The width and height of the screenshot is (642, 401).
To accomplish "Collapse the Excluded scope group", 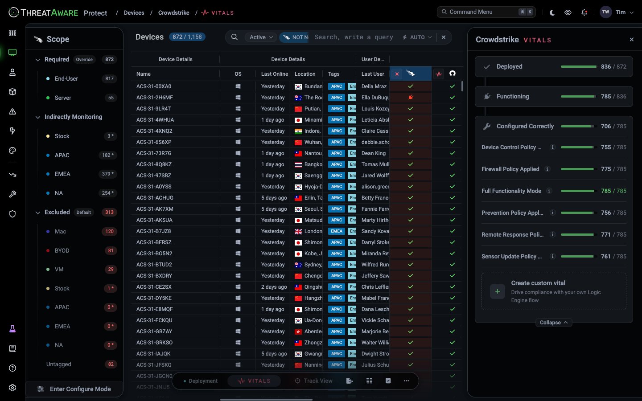I will [38, 213].
